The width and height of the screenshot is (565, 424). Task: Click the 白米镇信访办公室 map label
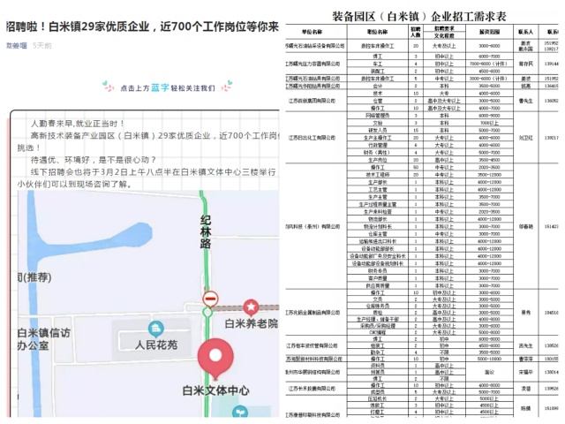click(43, 341)
